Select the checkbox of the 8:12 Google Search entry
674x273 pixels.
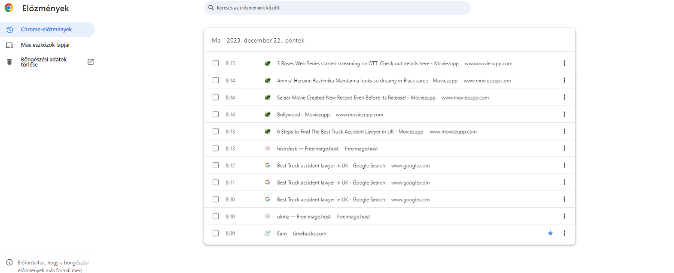click(x=216, y=165)
